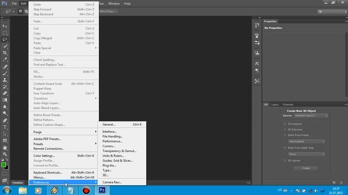The image size is (348, 195).
Task: Select the Crop tool
Action: click(5, 53)
